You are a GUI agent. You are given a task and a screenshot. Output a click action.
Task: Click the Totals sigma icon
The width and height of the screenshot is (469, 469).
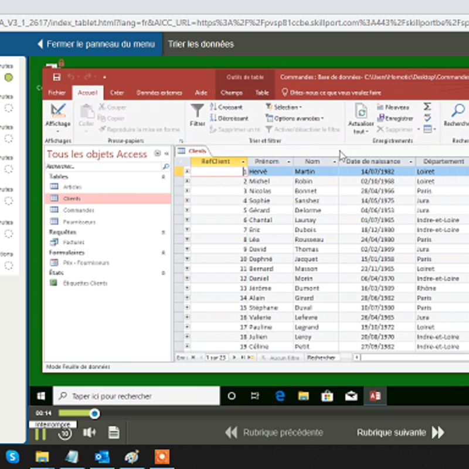[x=427, y=107]
